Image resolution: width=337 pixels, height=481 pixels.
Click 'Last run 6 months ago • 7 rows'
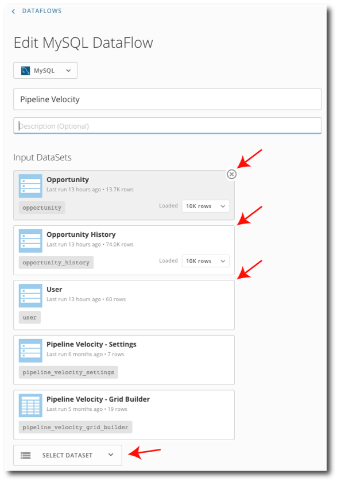[86, 355]
